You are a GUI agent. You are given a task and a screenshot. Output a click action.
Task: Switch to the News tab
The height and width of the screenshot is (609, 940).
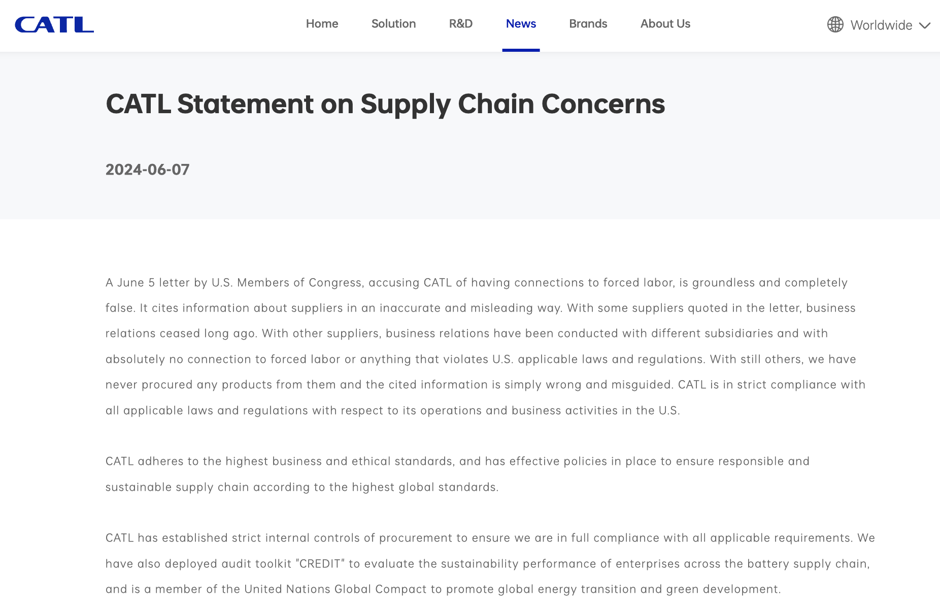tap(521, 24)
